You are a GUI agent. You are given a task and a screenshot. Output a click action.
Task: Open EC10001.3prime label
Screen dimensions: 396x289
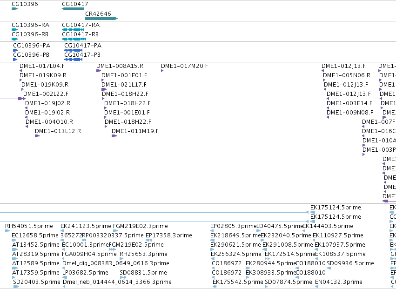point(85,245)
